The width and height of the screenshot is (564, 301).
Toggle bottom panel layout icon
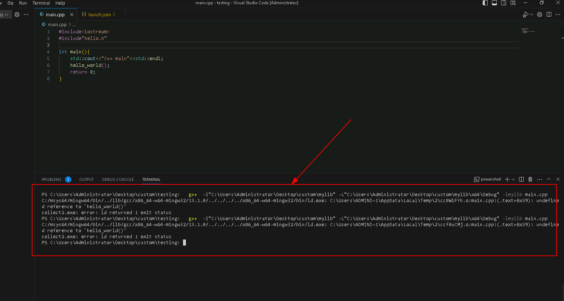494,3
